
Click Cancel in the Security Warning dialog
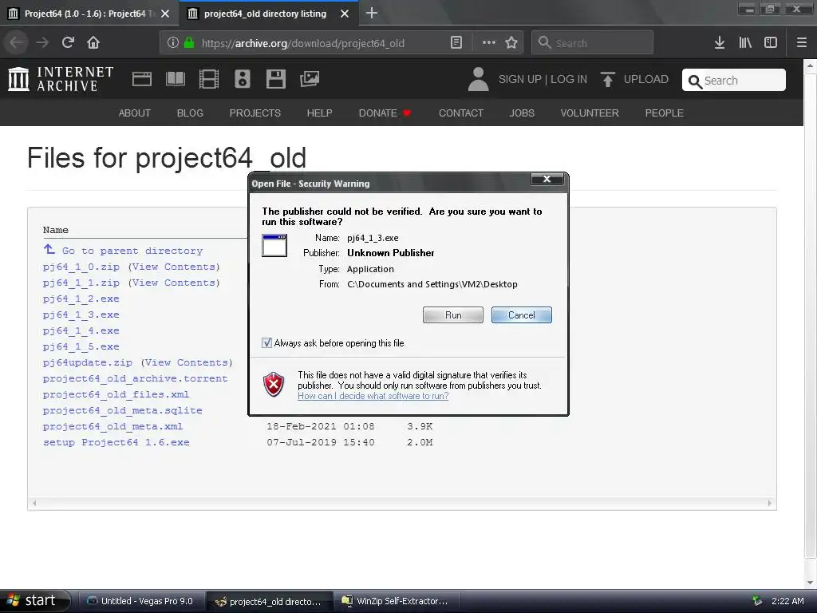(x=522, y=314)
